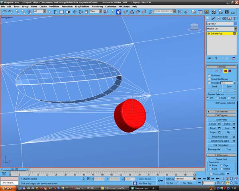Click the Undo arrow in main toolbar
This screenshot has height=191, width=239.
coord(4,12)
